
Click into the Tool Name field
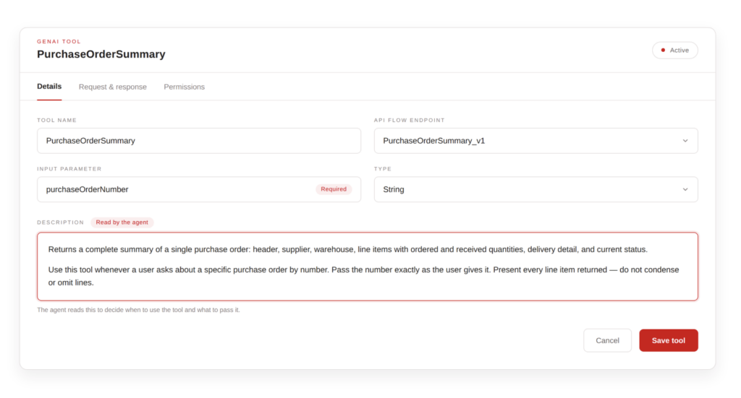point(199,141)
